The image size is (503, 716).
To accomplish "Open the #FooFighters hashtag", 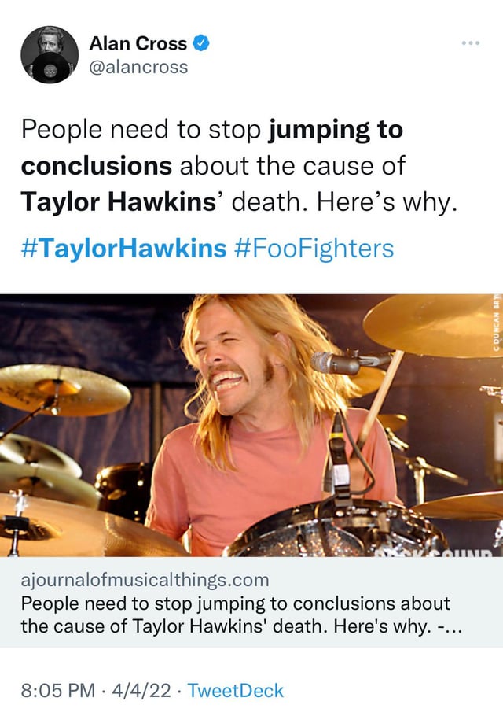I will pos(314,249).
